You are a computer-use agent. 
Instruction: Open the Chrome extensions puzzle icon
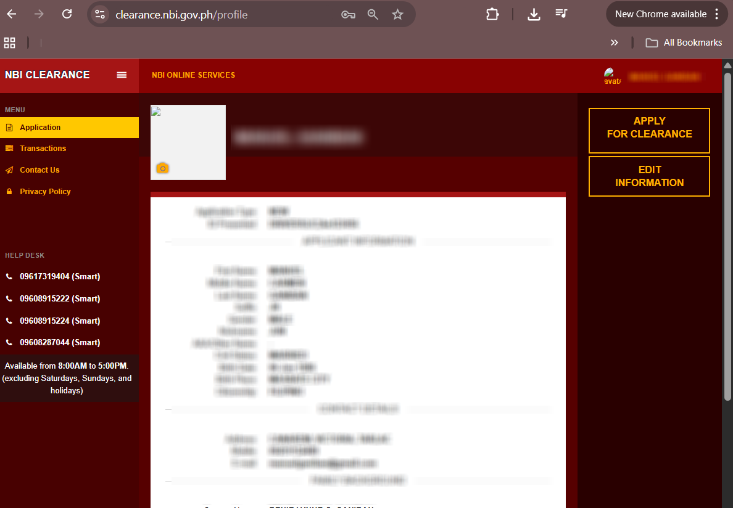coord(492,14)
